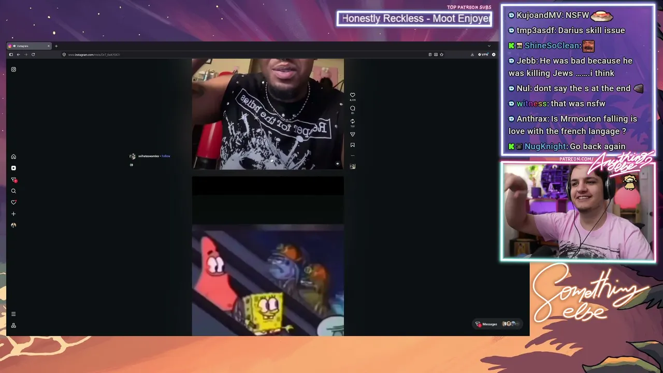Open the More hamburger menu
The image size is (663, 373).
[x=13, y=314]
